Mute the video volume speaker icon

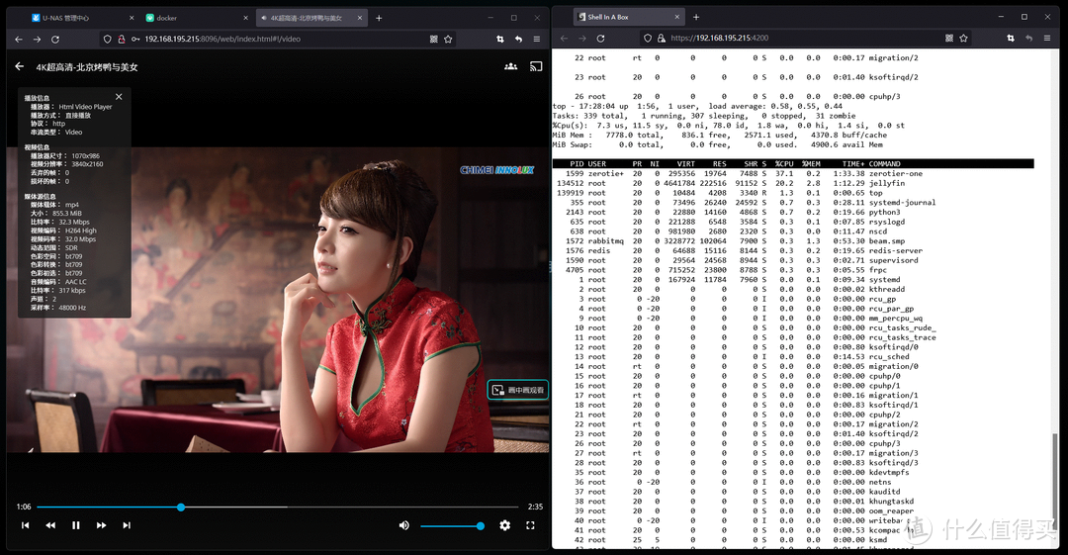pos(403,525)
